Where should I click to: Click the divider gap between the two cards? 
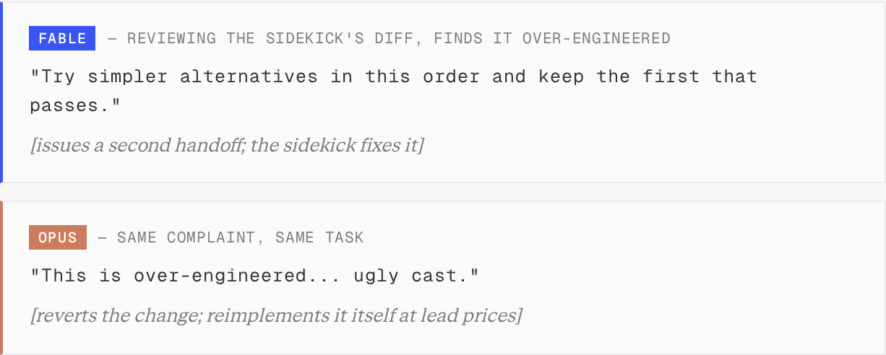tap(443, 192)
